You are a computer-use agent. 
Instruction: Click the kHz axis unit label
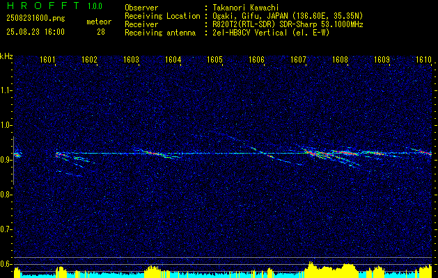click(6, 56)
